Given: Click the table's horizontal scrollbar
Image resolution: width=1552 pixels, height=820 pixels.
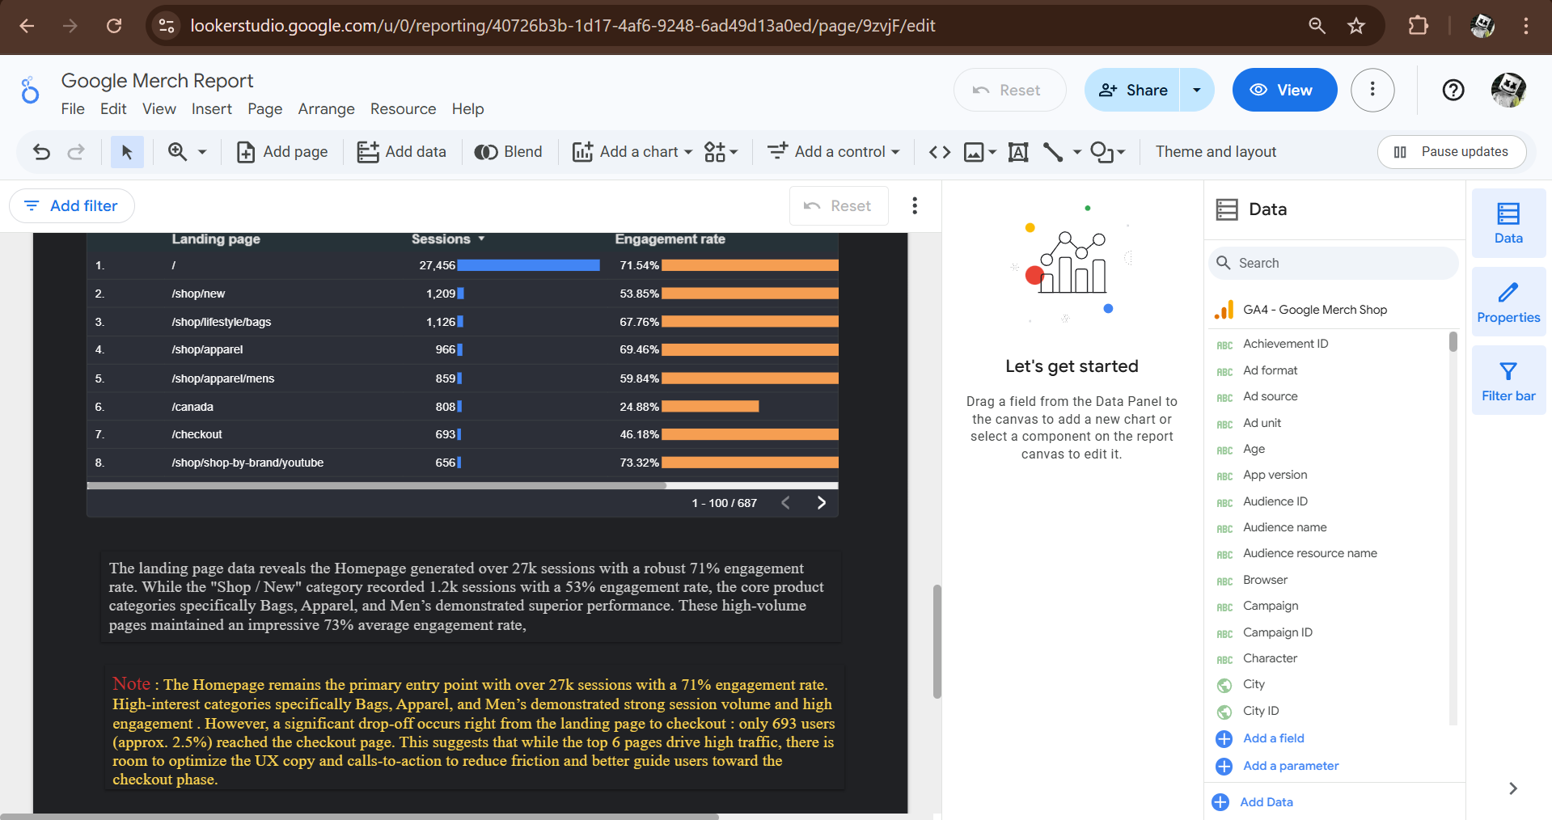Looking at the screenshot, I should (376, 486).
